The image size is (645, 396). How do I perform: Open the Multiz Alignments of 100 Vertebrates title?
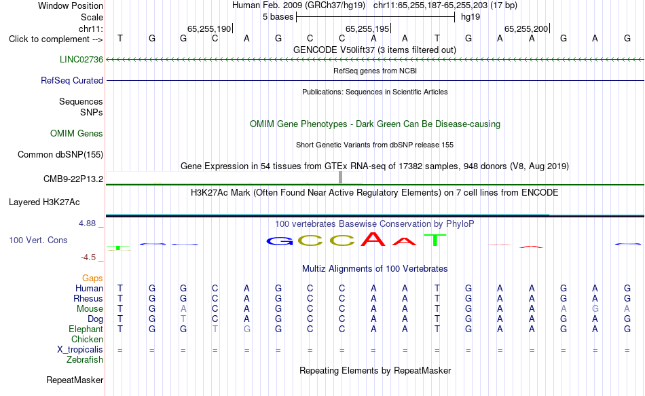pyautogui.click(x=375, y=269)
